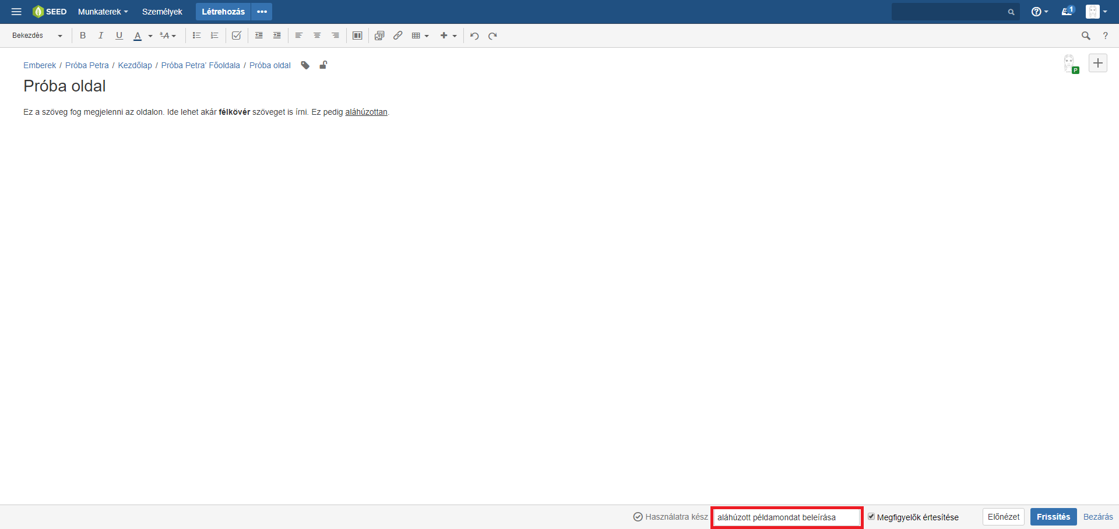Open page restrictions via padlock icon
The image size is (1119, 529).
point(323,65)
